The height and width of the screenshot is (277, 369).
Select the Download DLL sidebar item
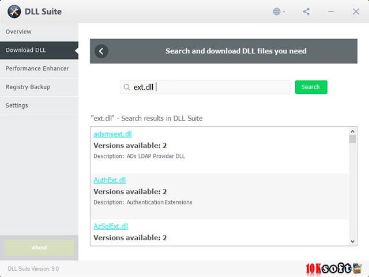pyautogui.click(x=39, y=50)
